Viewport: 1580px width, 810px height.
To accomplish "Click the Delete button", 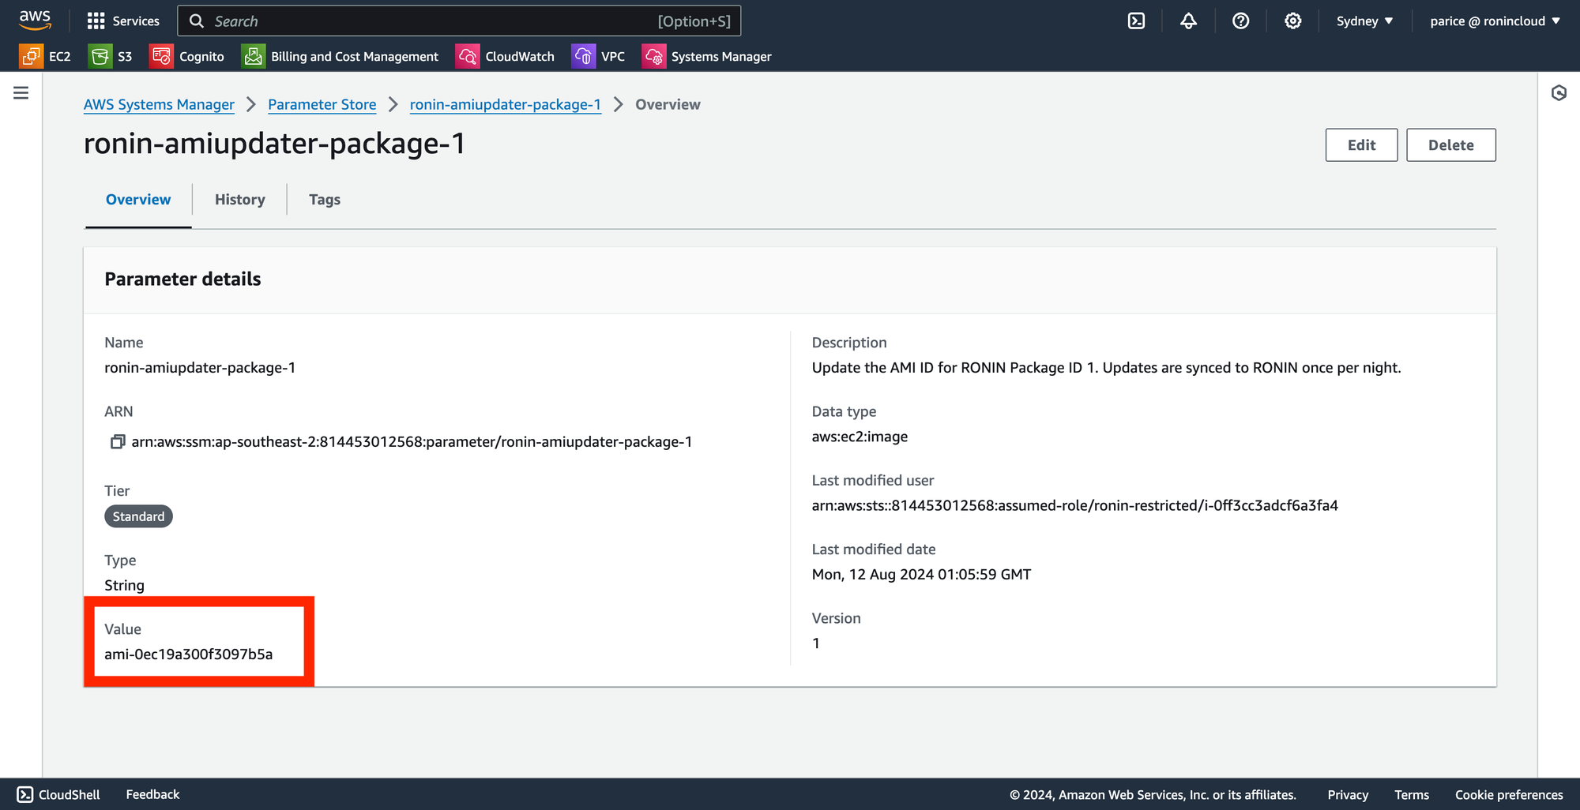I will [1450, 145].
